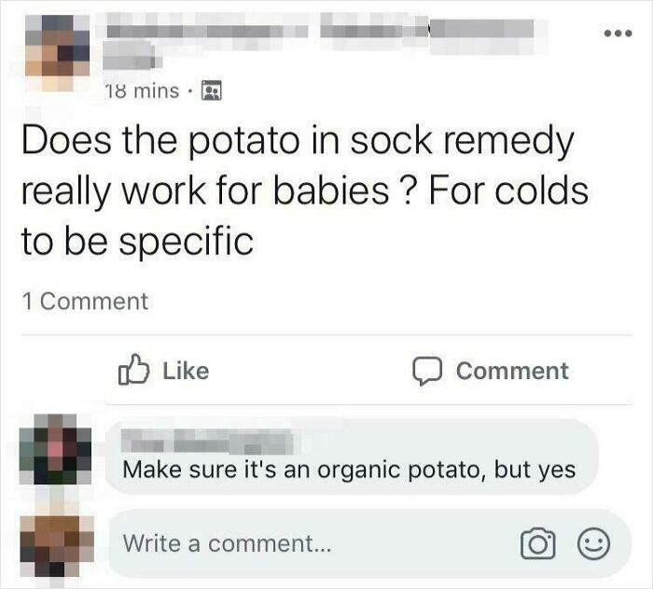Click the blurred commenter name in the reply
The image size is (653, 589).
(207, 441)
